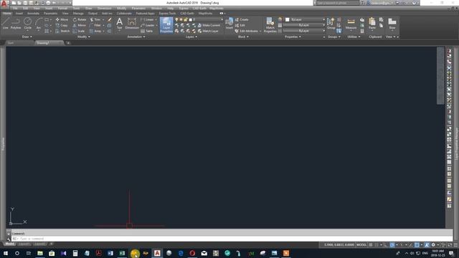459x258 pixels.
Task: Toggle polar tracking in status bar
Action: tap(392, 245)
